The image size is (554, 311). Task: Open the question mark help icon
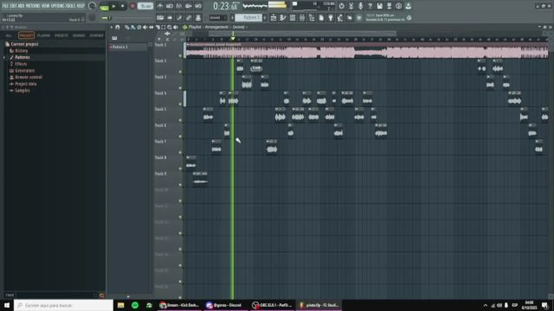click(370, 6)
